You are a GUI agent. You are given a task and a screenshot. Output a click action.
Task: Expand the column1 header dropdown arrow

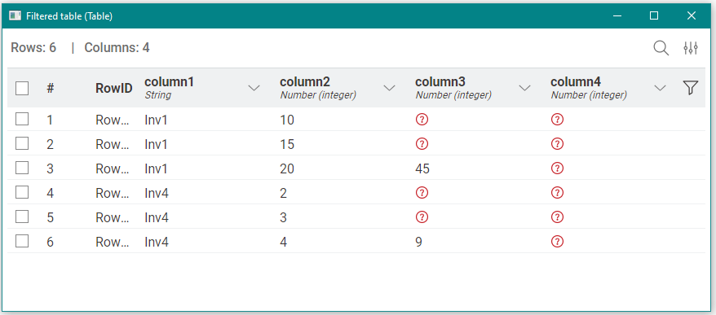pos(254,88)
